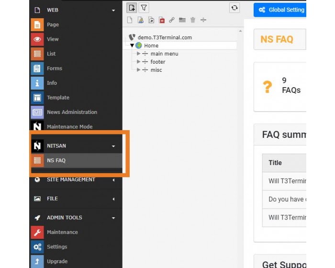Viewport: 335px width, 268px height.
Task: Expand the SITE MANAGEMENT group
Action: click(113, 180)
